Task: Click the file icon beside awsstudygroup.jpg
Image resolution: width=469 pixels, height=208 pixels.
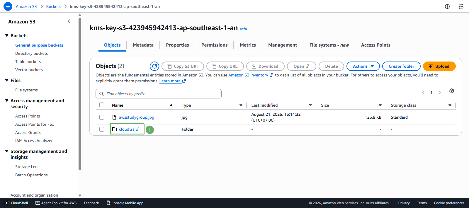Action: click(114, 117)
